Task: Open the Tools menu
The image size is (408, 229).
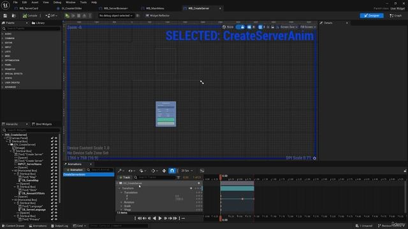Action: click(84, 3)
